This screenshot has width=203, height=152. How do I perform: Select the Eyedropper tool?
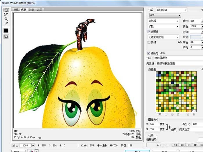(6, 23)
